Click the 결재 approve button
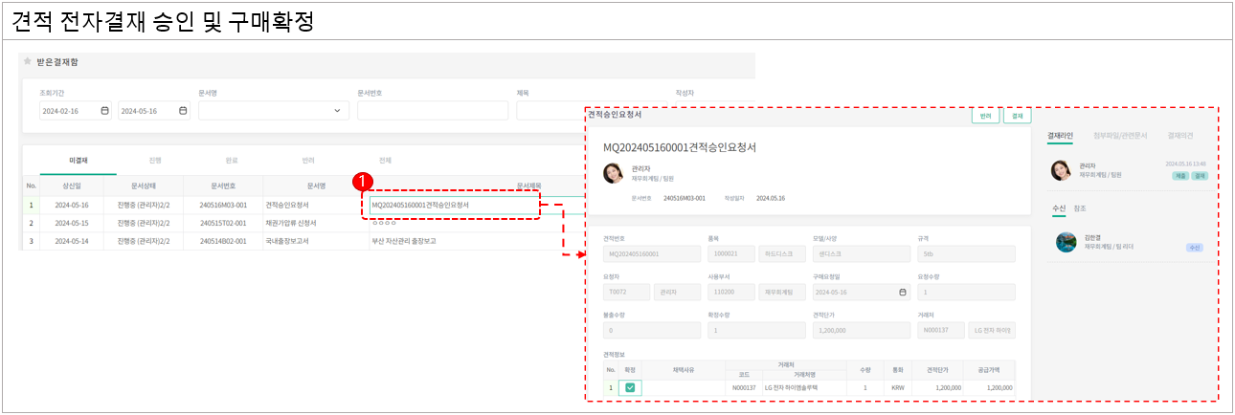Viewport: 1235px width, 415px height. coord(1017,116)
